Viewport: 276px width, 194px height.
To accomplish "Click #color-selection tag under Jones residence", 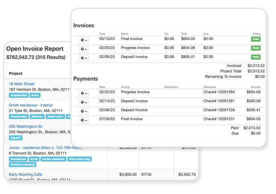I will pos(53,159).
